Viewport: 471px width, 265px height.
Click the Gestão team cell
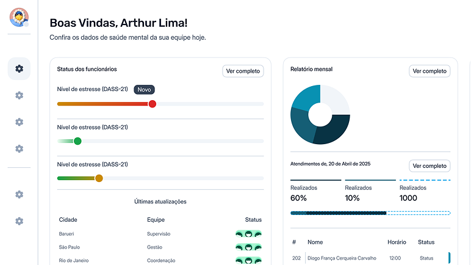coord(154,247)
